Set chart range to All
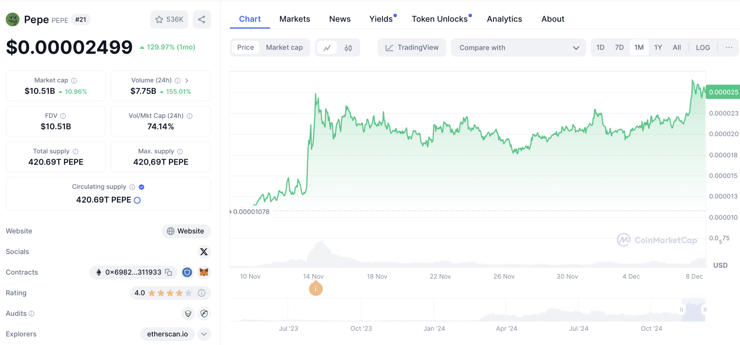Image resolution: width=740 pixels, height=345 pixels. coord(677,47)
